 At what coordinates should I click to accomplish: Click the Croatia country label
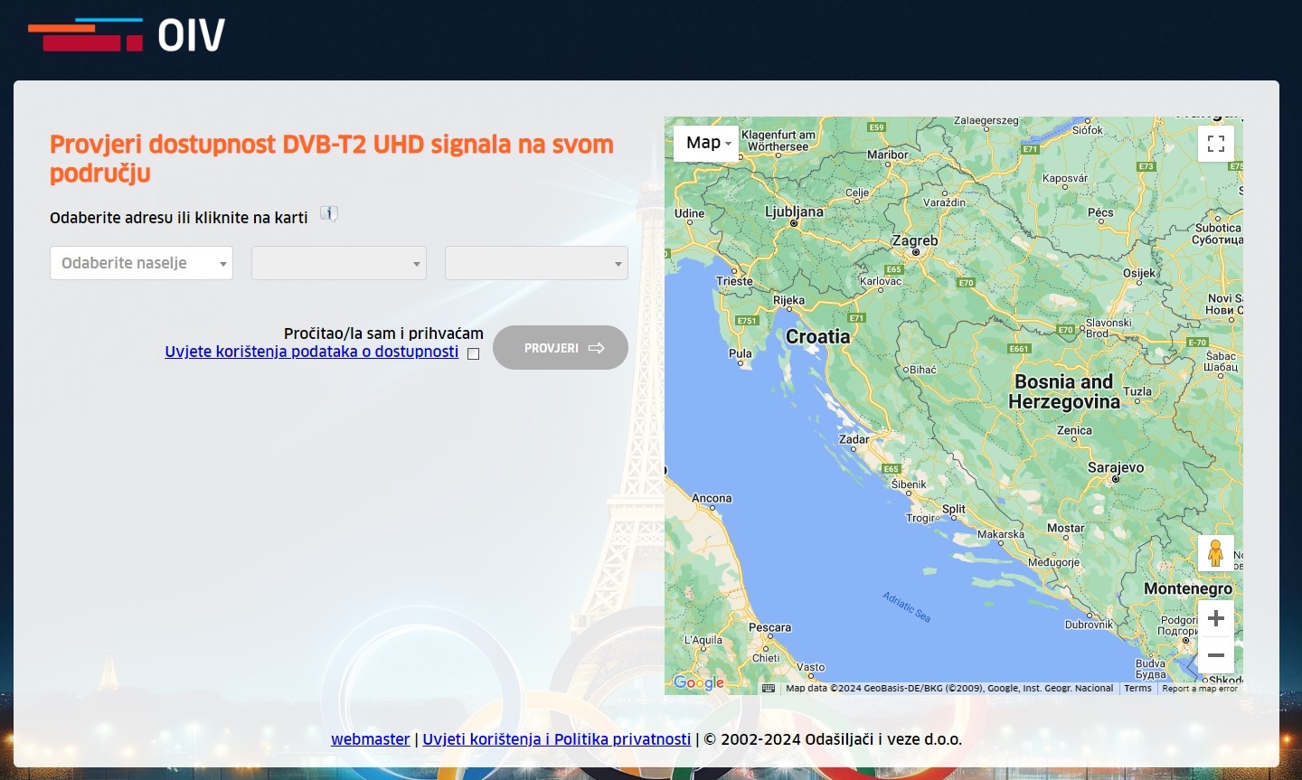(x=818, y=336)
